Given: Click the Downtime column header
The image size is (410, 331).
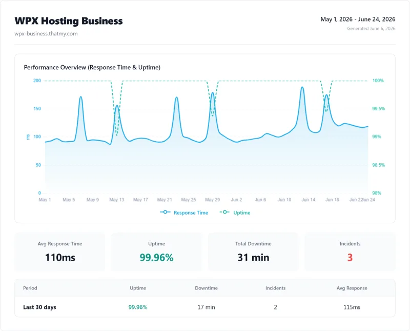Looking at the screenshot, I should [x=207, y=288].
